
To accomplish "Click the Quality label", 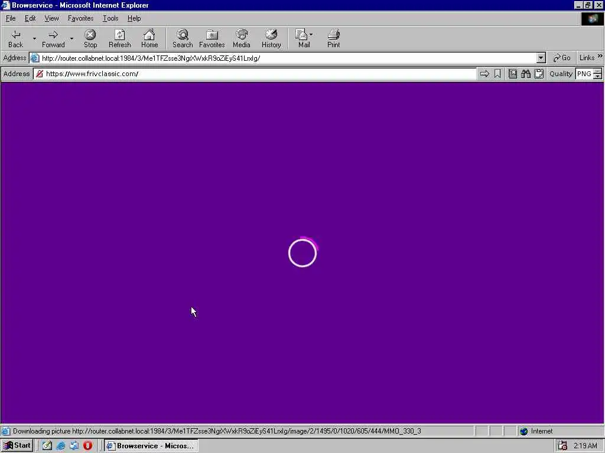I will [x=561, y=74].
